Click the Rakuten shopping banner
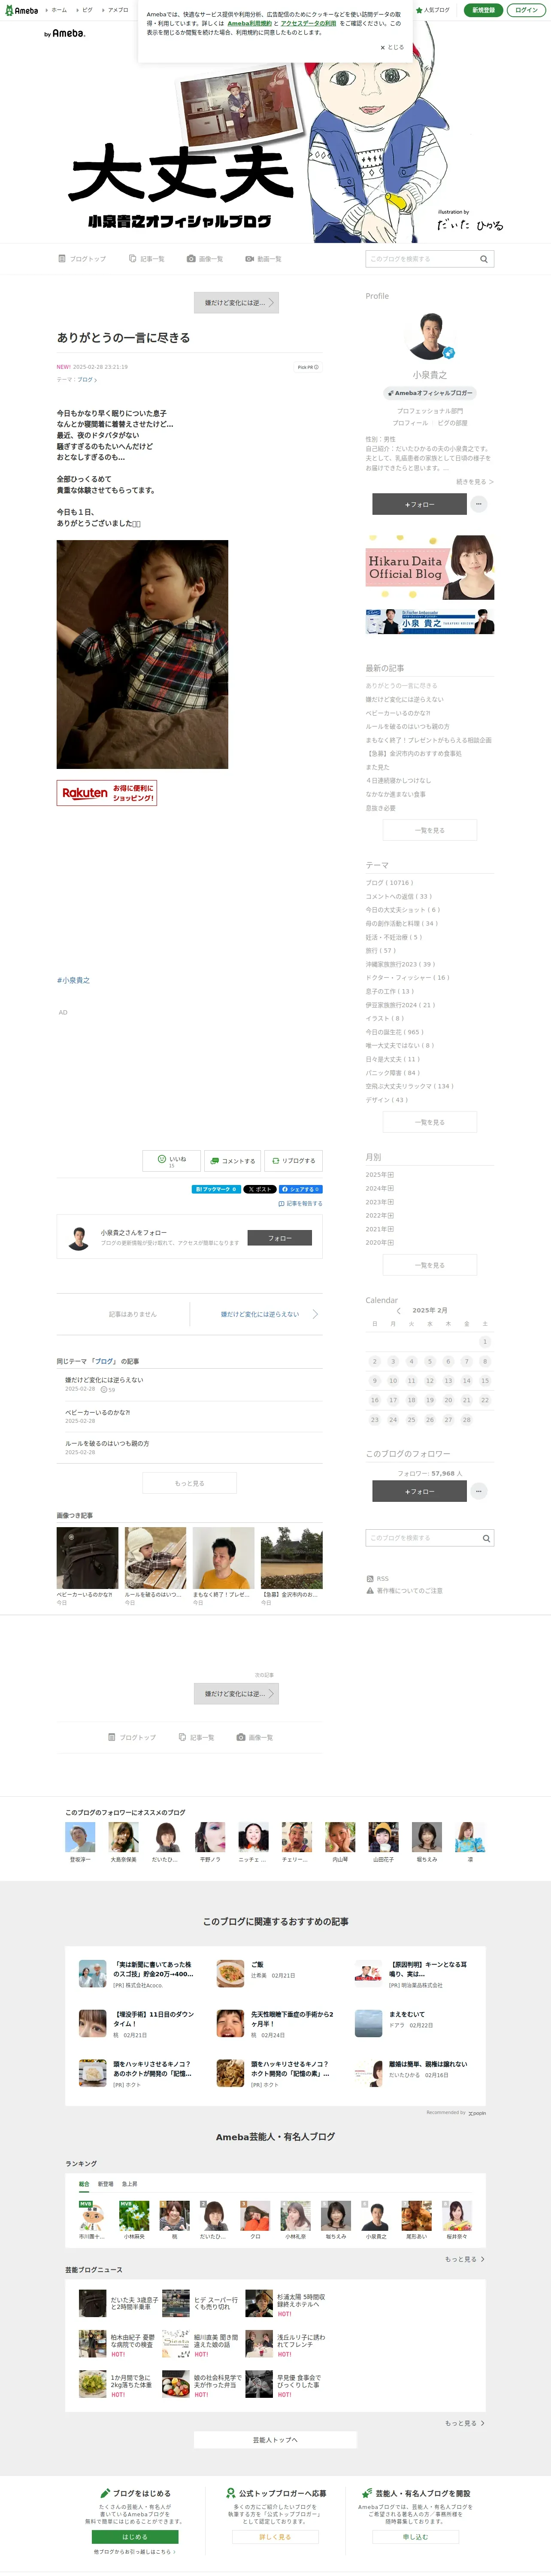 pyautogui.click(x=107, y=792)
